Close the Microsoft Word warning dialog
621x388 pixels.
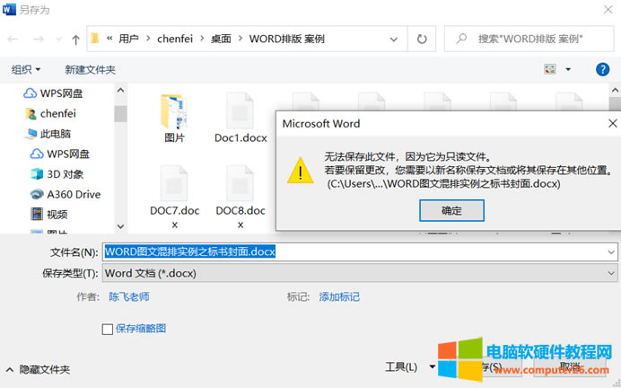pyautogui.click(x=613, y=124)
